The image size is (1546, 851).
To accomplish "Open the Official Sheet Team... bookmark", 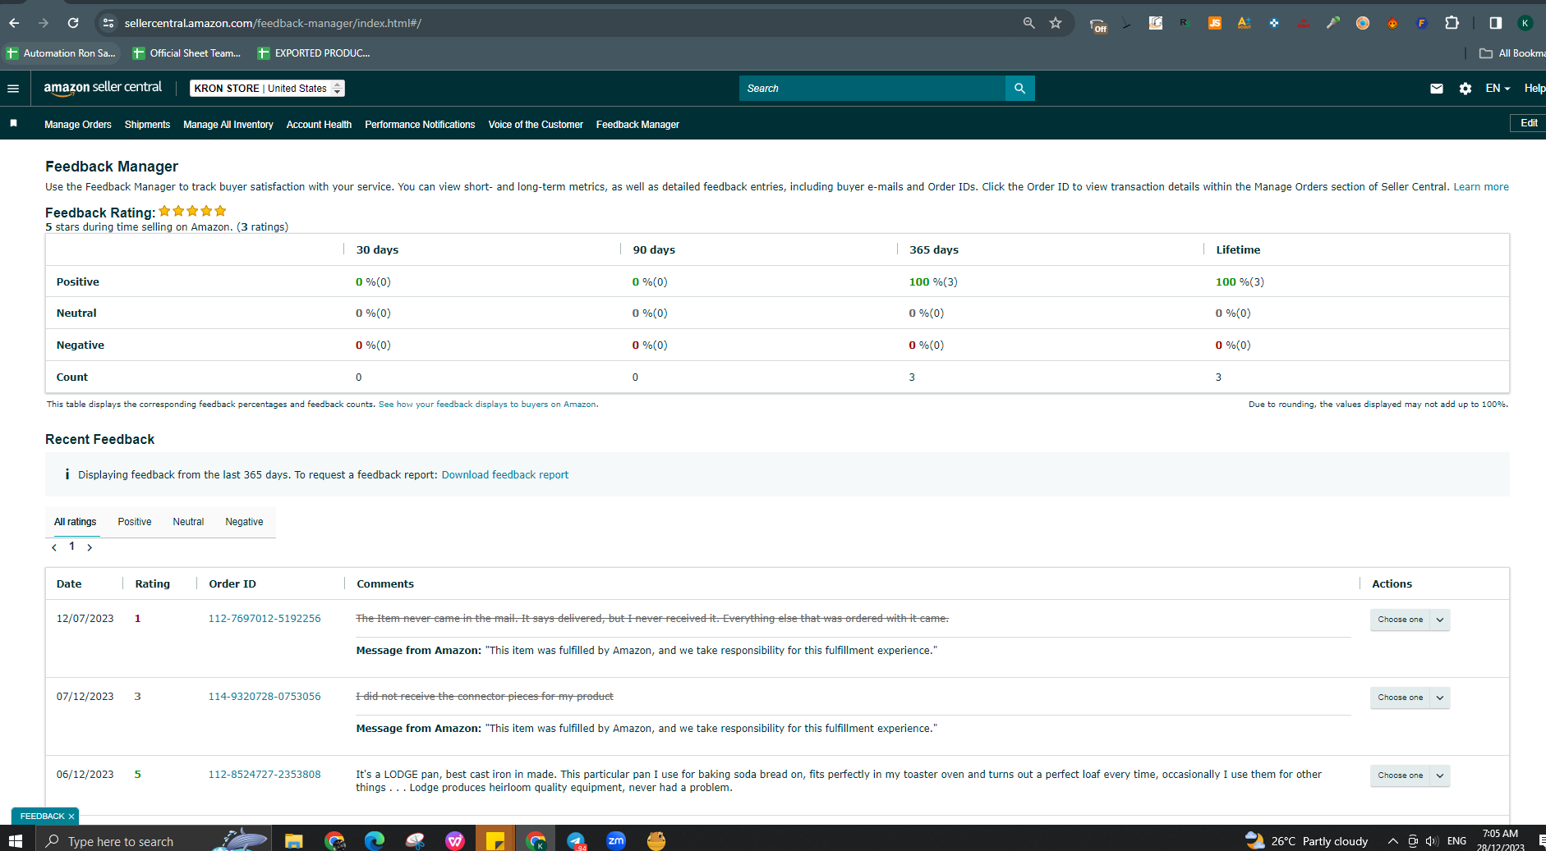I will [188, 53].
